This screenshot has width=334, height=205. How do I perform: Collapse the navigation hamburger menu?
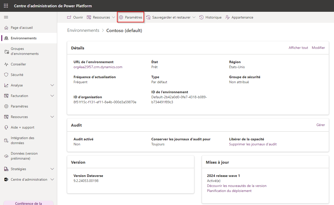click(6, 17)
